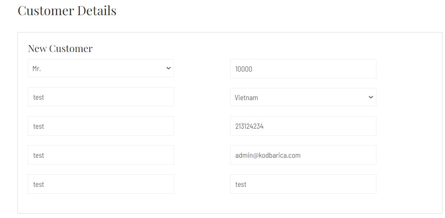Click the 'test' text under the email field
This screenshot has width=445, height=218.
(241, 185)
